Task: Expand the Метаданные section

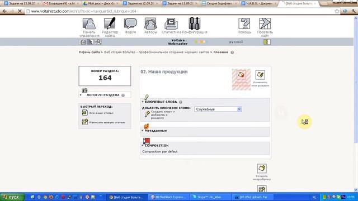Action: pyautogui.click(x=143, y=131)
